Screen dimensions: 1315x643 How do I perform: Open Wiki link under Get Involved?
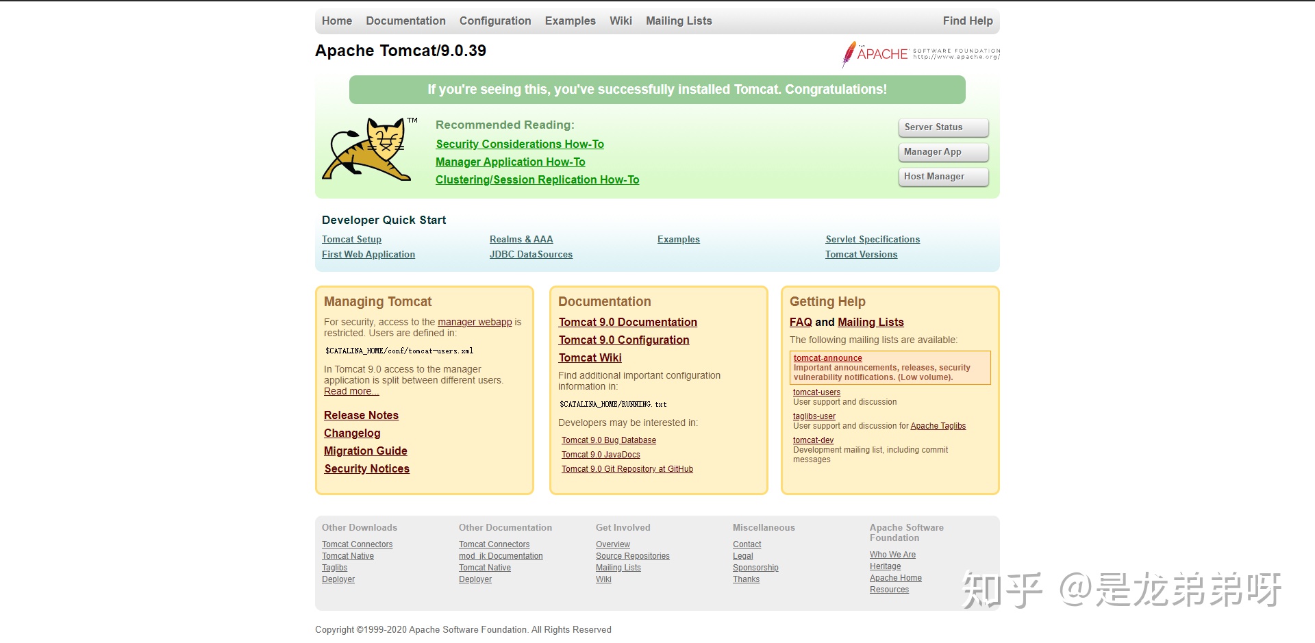(x=603, y=580)
